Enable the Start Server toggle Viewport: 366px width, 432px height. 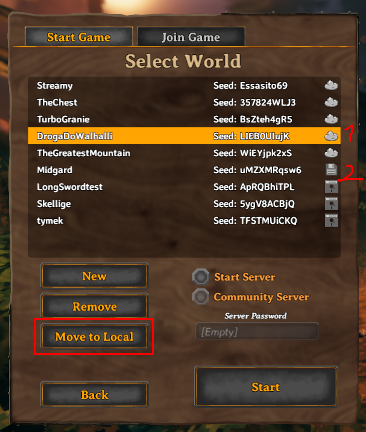201,276
